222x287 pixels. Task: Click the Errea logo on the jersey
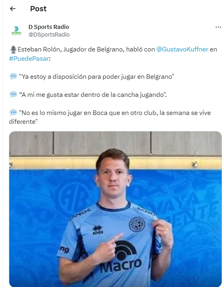[98, 230]
